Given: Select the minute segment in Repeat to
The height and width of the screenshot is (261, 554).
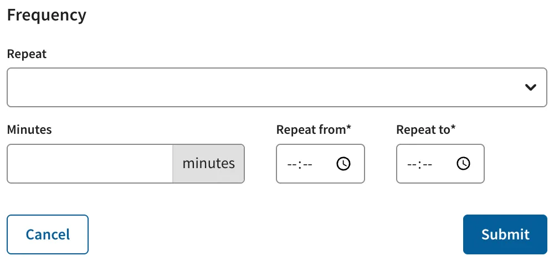Looking at the screenshot, I should (x=427, y=164).
